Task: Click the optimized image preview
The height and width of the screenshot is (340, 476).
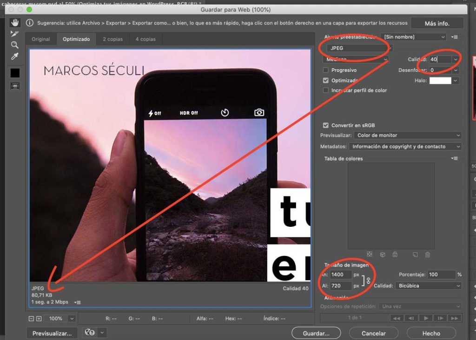Action: [x=170, y=166]
